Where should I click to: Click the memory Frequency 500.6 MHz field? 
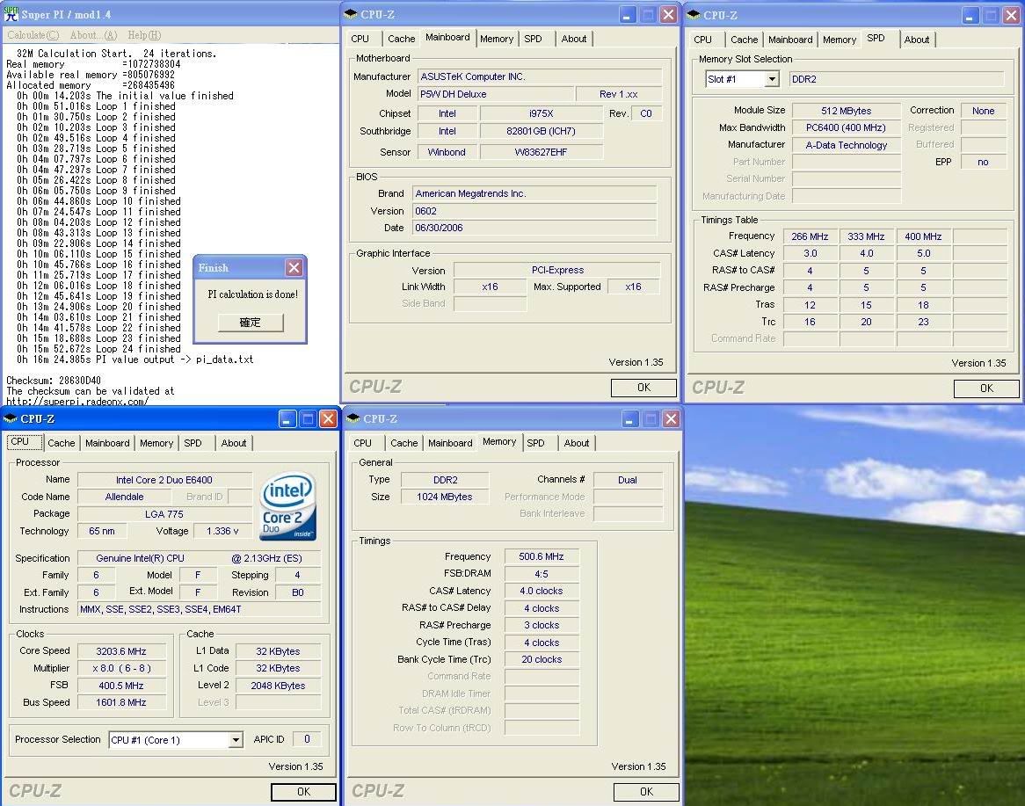(542, 557)
